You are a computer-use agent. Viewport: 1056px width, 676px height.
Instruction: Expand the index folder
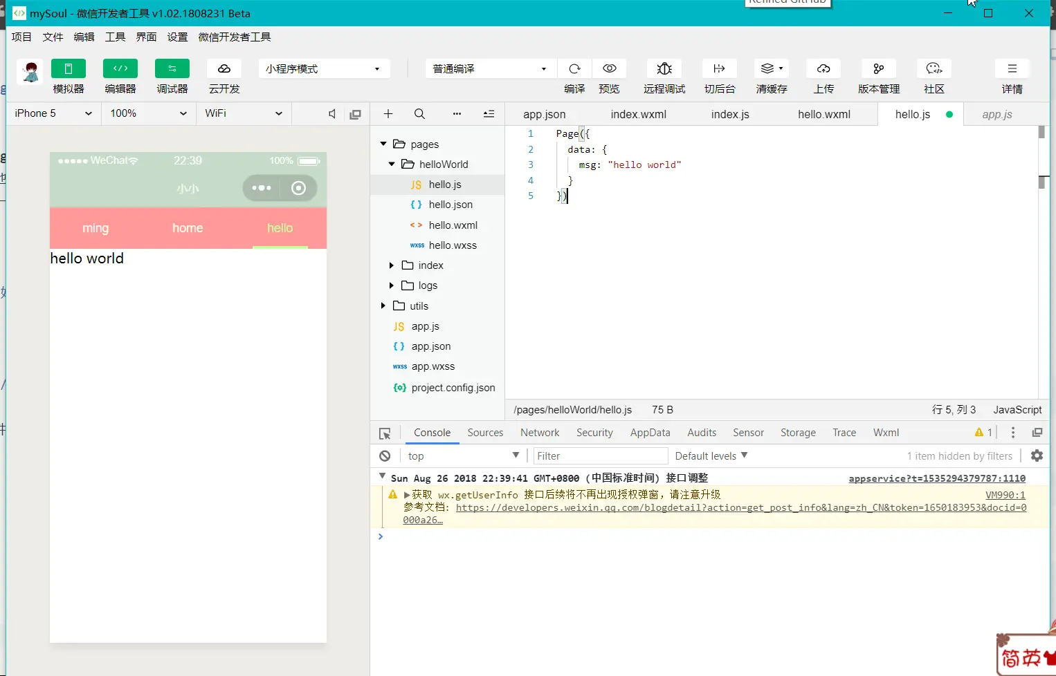tap(392, 265)
